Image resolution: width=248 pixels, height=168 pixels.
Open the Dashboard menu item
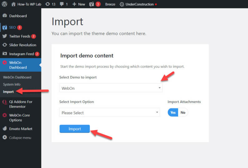click(21, 16)
